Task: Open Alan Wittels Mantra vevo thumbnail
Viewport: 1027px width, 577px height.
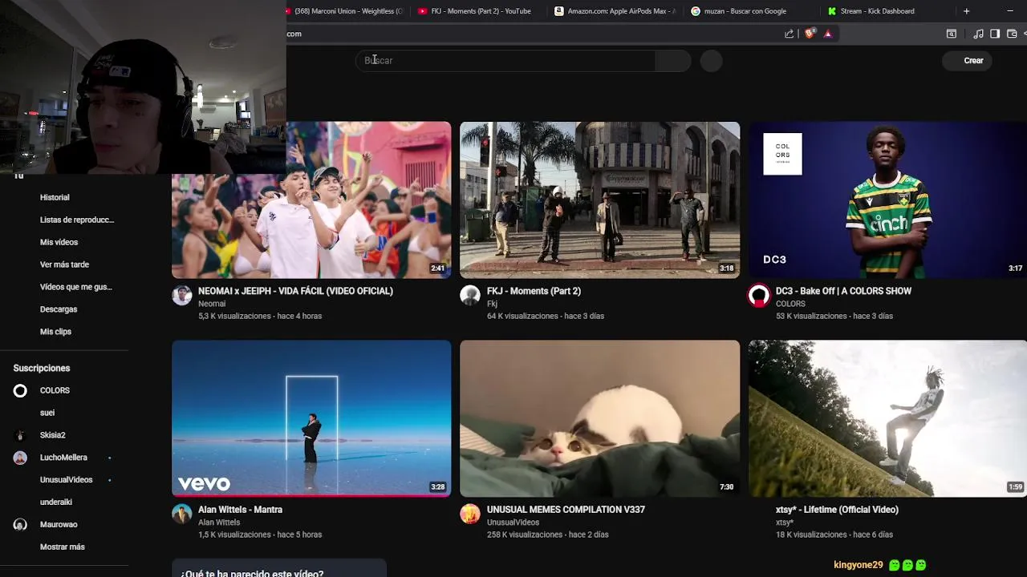Action: (311, 418)
